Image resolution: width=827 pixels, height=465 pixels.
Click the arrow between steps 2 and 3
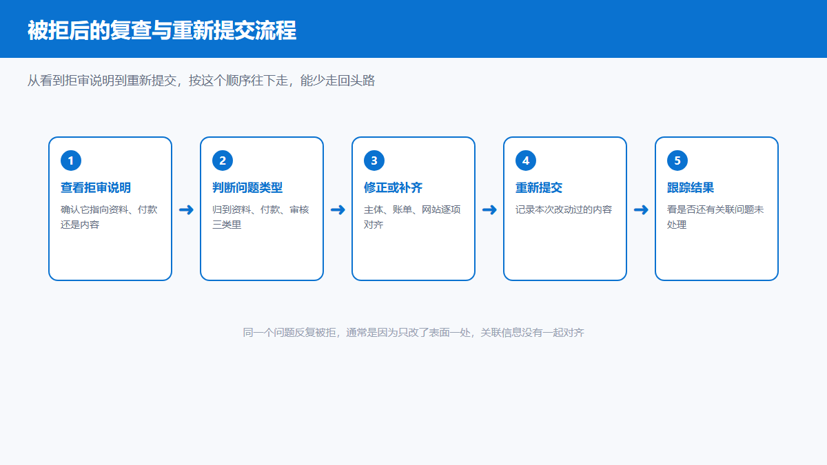(338, 210)
